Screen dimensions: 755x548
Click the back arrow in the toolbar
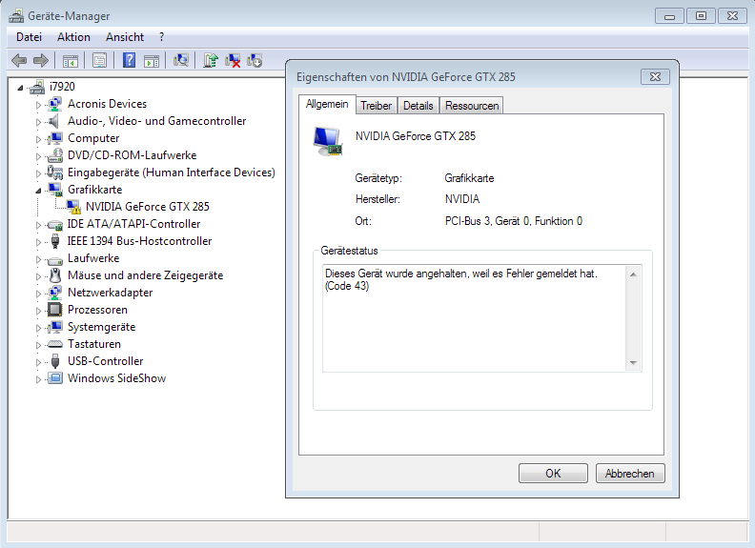(19, 60)
